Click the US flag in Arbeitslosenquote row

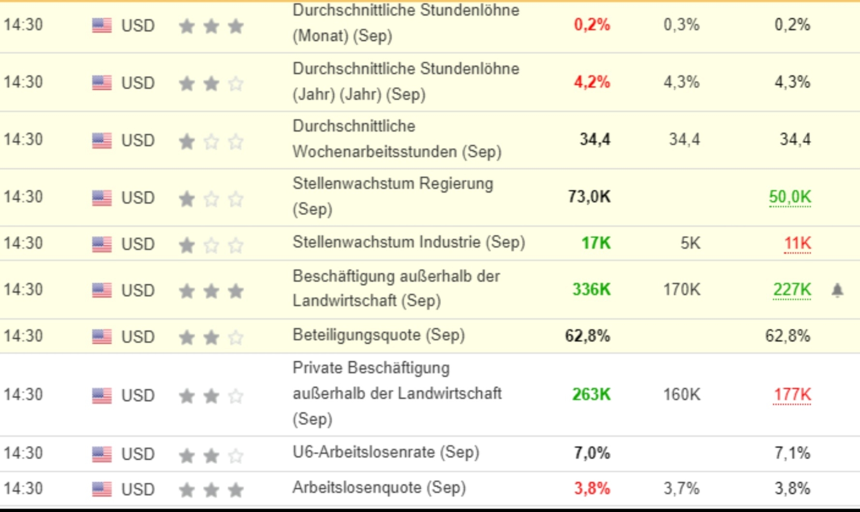pyautogui.click(x=102, y=489)
